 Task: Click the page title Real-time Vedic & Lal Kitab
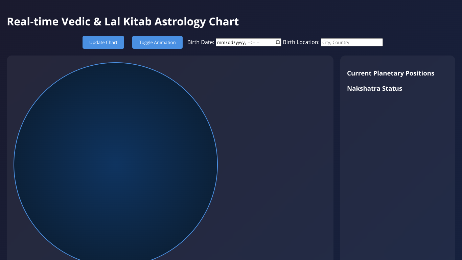(x=122, y=21)
